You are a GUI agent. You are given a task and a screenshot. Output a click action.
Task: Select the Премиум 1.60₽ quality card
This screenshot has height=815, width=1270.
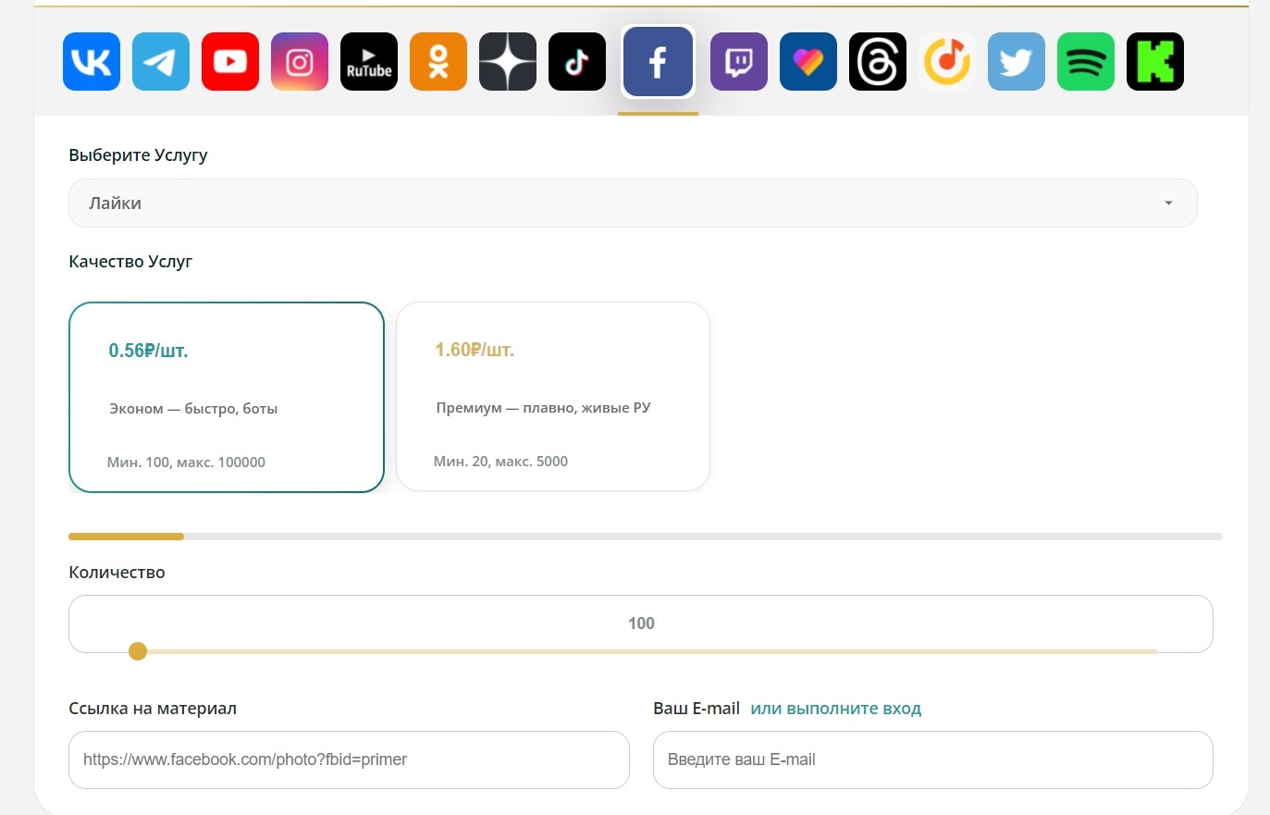[x=553, y=397]
